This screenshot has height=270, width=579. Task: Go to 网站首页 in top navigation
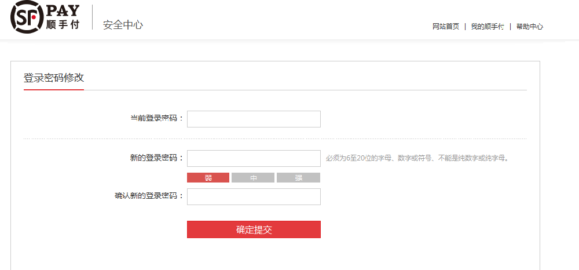(x=446, y=27)
